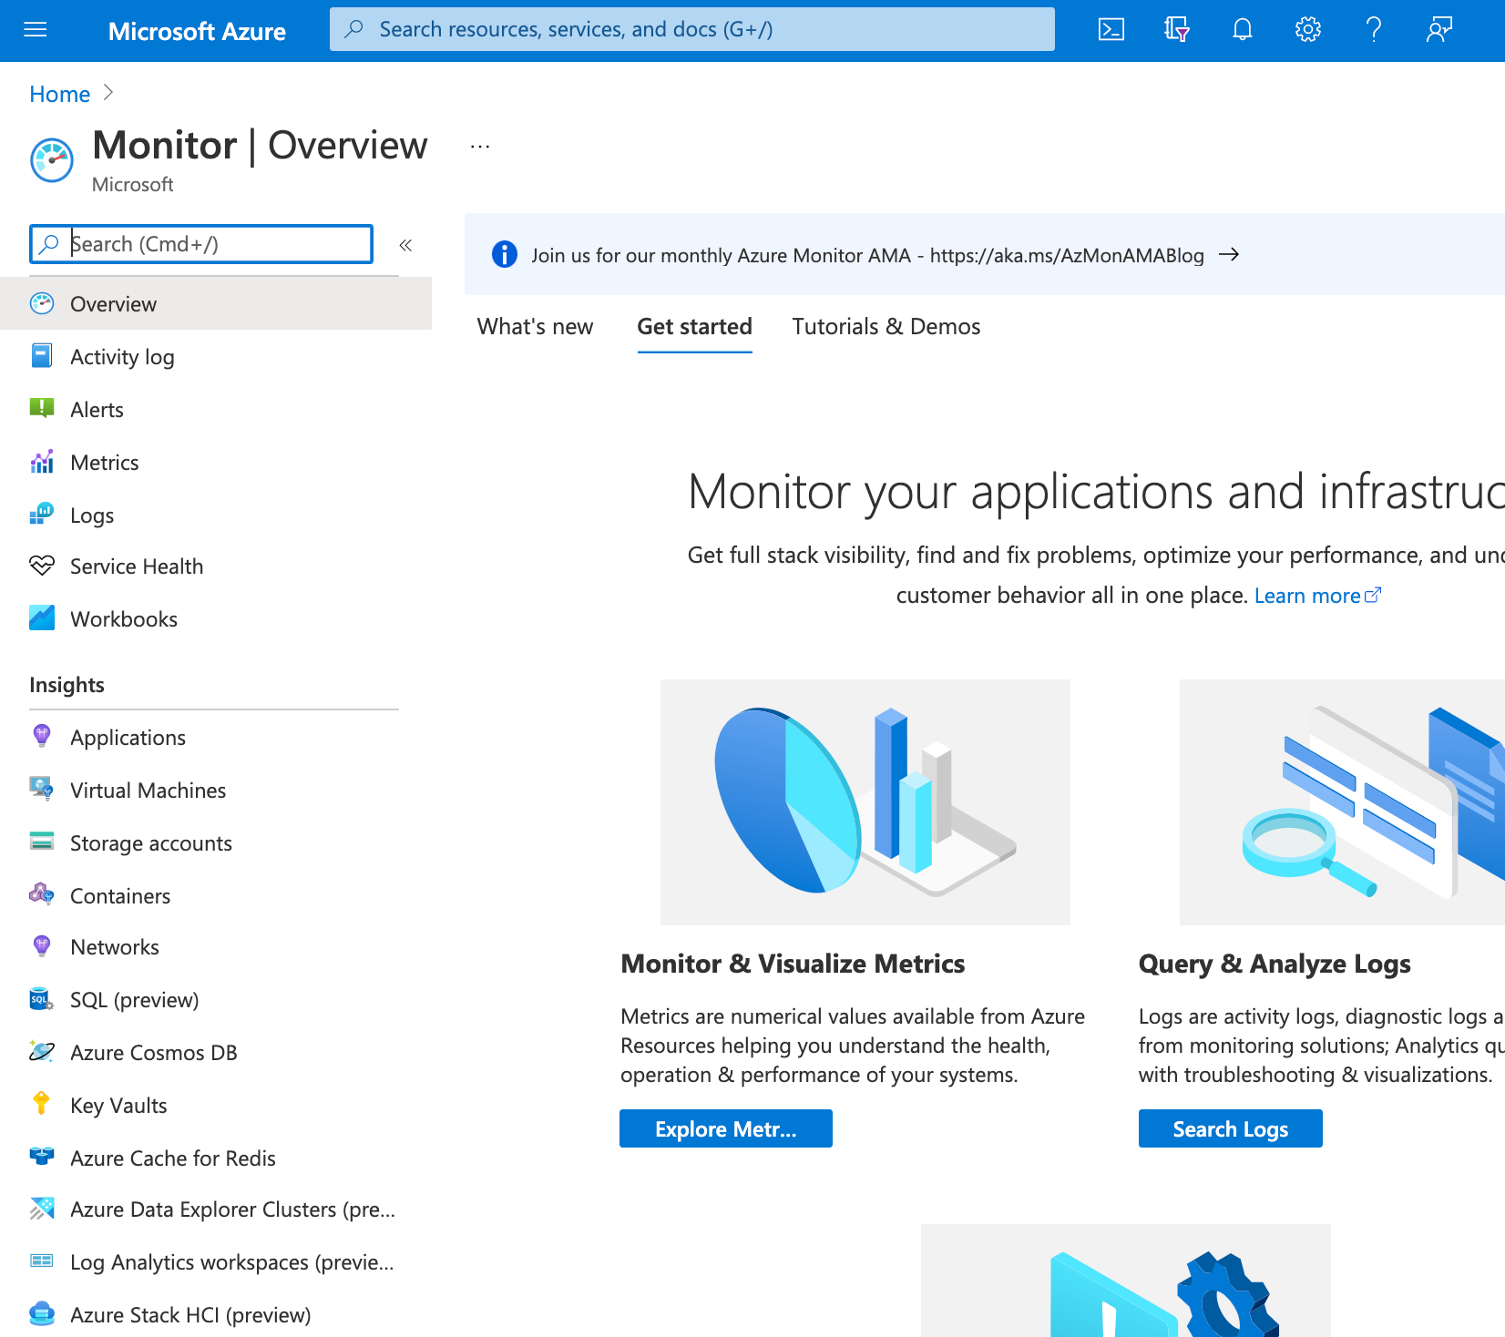
Task: Click the Azure Stack HCI icon
Action: [x=42, y=1314]
